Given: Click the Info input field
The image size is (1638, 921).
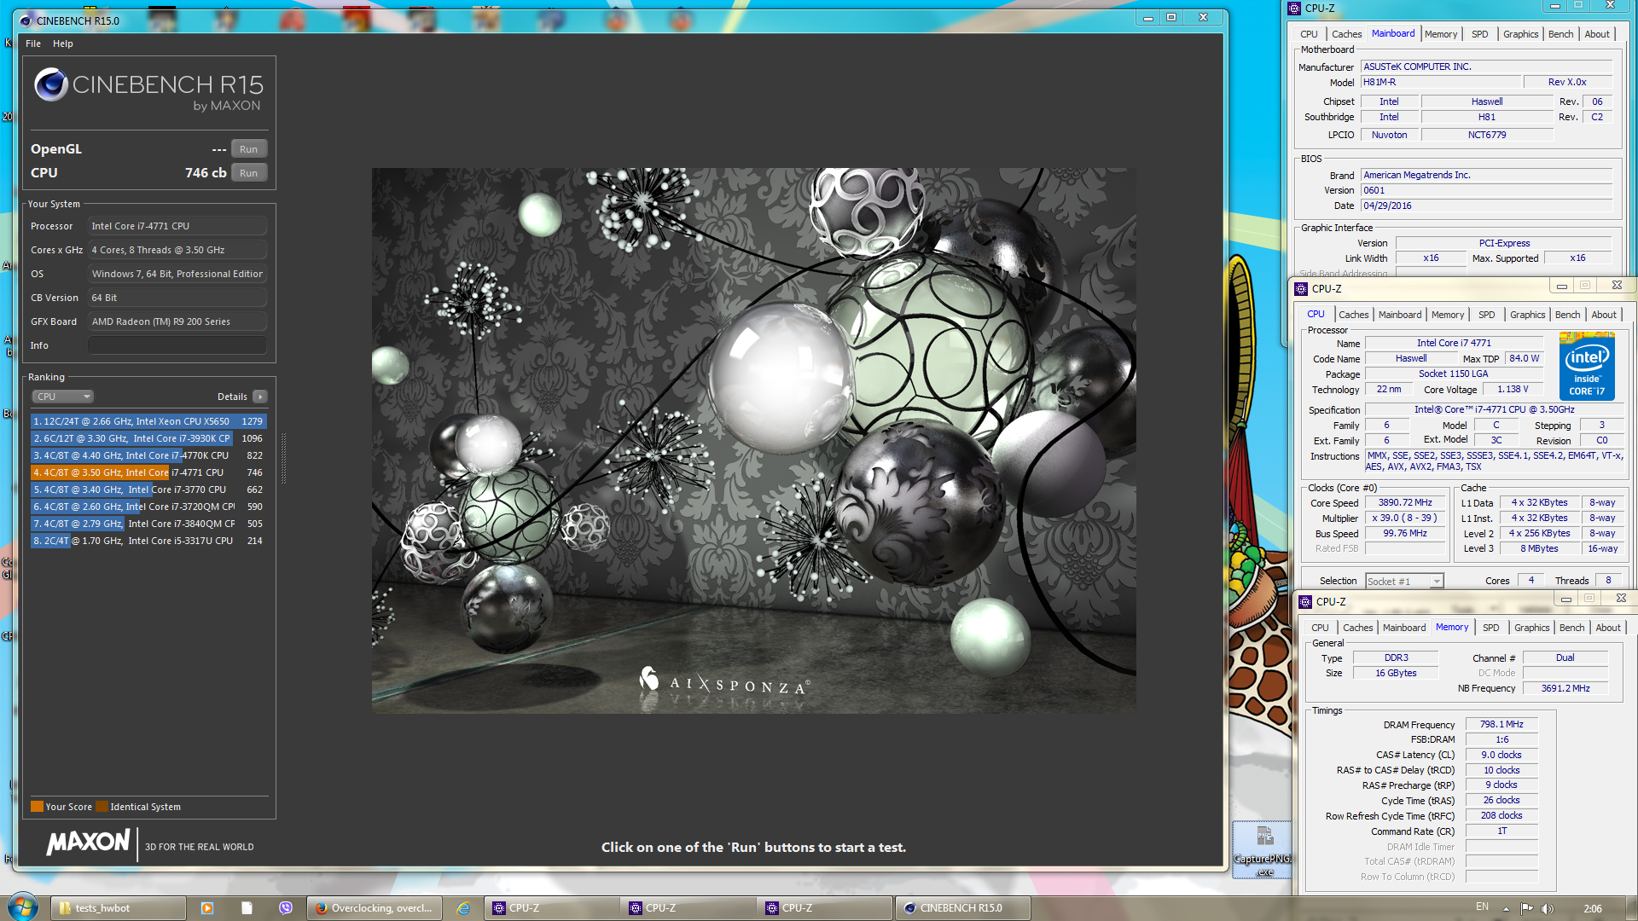Looking at the screenshot, I should 177,345.
